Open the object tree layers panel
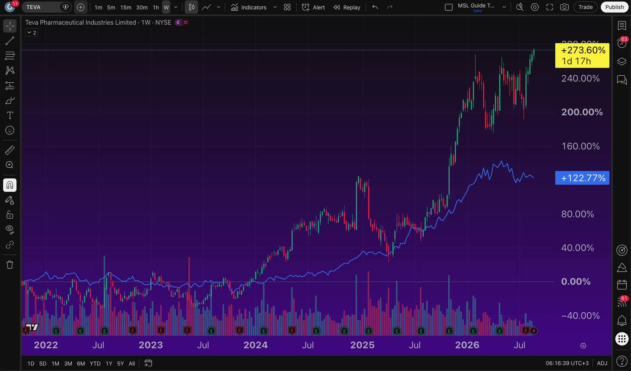The width and height of the screenshot is (631, 371). point(622,61)
